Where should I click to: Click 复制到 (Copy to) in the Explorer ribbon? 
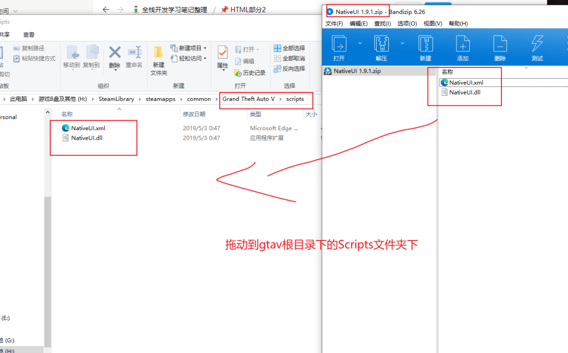coord(92,57)
